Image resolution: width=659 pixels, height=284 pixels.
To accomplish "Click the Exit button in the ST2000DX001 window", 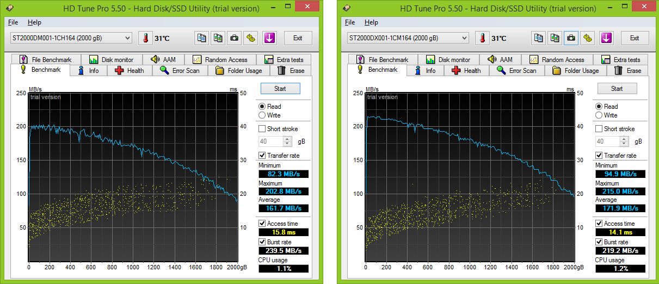I will (x=635, y=38).
